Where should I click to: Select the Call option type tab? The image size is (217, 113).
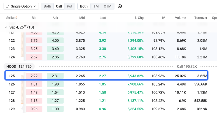(59, 6)
